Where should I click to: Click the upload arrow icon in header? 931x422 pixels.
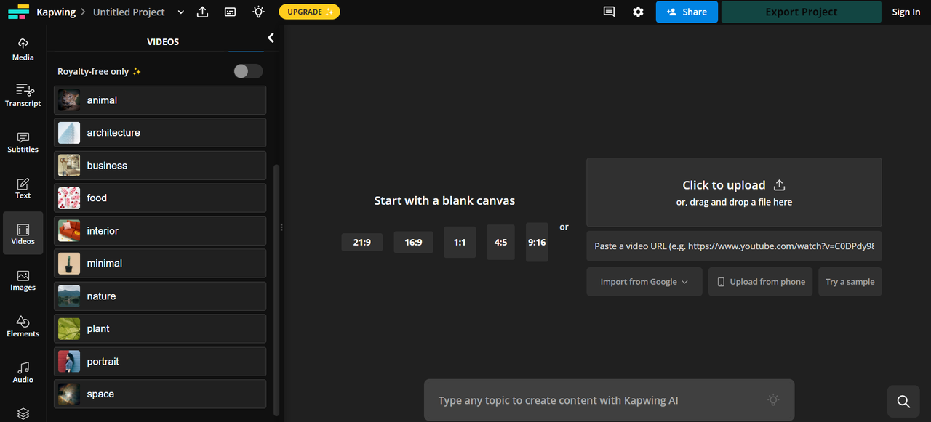click(x=203, y=12)
